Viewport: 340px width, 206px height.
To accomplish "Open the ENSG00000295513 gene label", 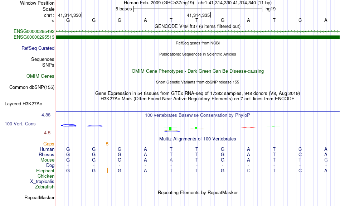I will click(x=34, y=37).
